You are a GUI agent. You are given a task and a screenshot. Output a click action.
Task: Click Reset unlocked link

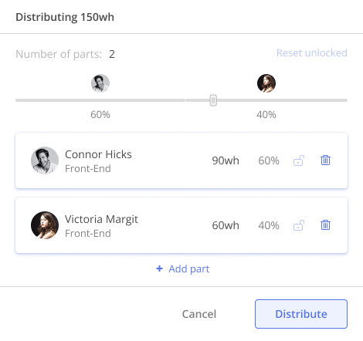(x=312, y=52)
